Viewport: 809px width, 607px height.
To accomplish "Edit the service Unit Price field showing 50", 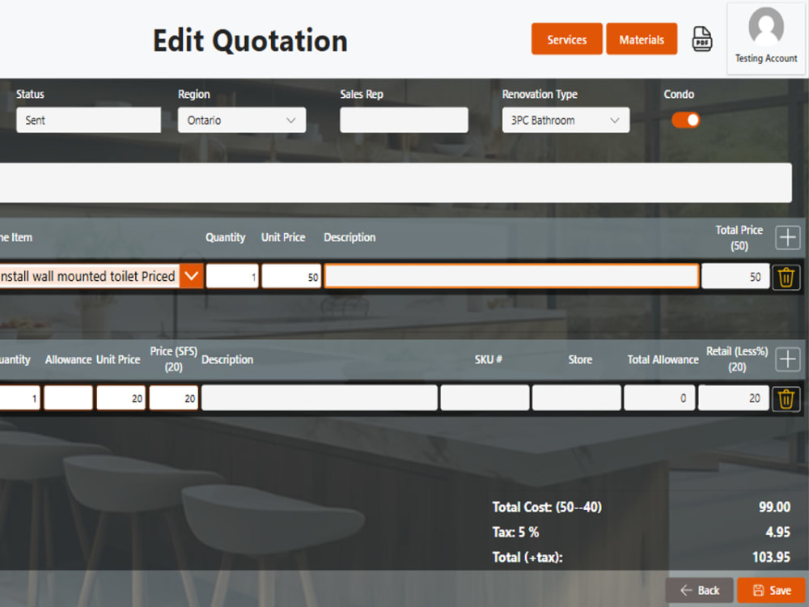I will [291, 276].
